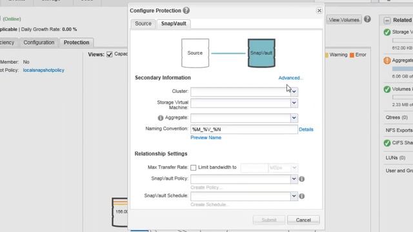The width and height of the screenshot is (413, 232).
Task: Enable Limit bandwidth to checkbox
Action: coord(194,168)
